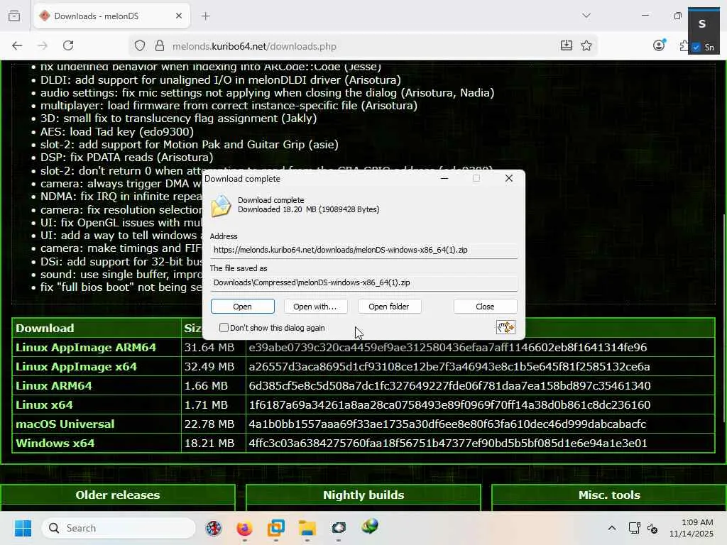Viewport: 727px width, 545px height.
Task: Click the IDM hand icon in dialog corner
Action: (x=505, y=327)
